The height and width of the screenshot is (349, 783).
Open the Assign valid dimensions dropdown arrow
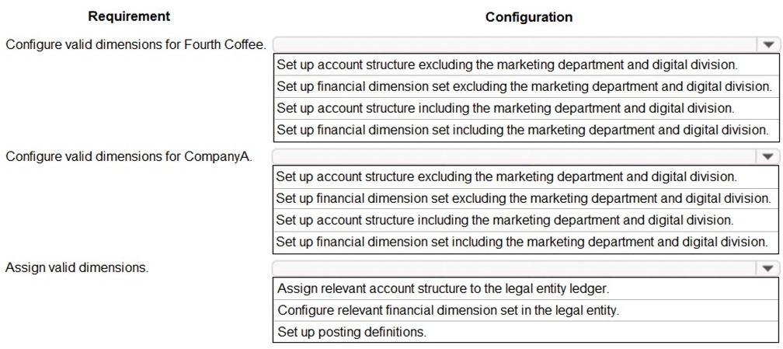pyautogui.click(x=768, y=268)
